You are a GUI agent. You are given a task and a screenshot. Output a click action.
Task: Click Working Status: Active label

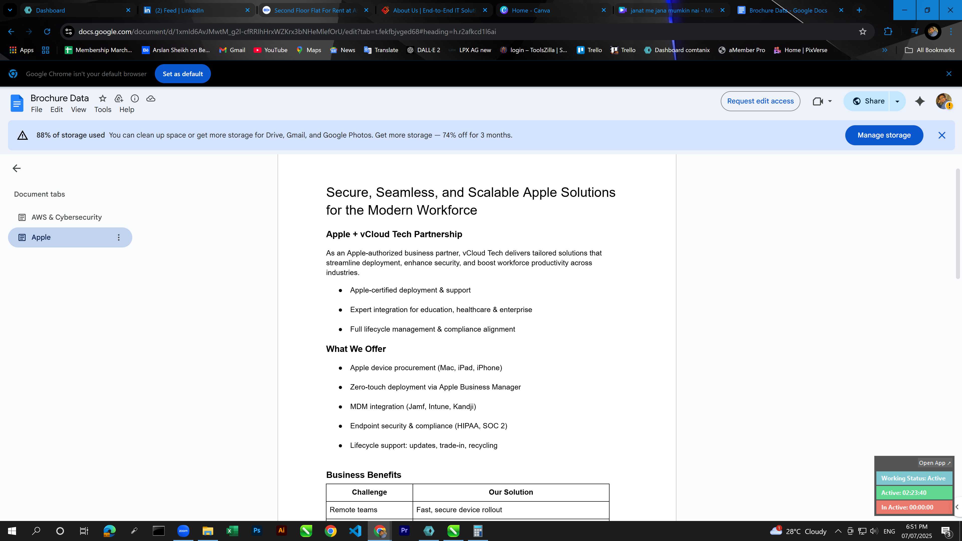click(x=914, y=478)
